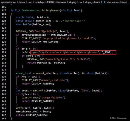
Task: Click 'mBrightnessLevel = level;' assignment
Action: (33, 112)
